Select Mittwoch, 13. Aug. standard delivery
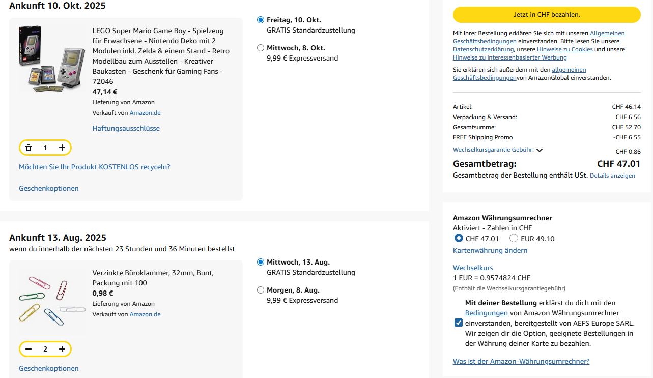Viewport: 653px width, 378px height. [x=261, y=262]
